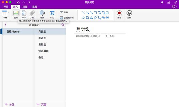Viewport: 179px width, 107px height.
Task: Switch to the 开始 tab
Action: (x=6, y=7)
